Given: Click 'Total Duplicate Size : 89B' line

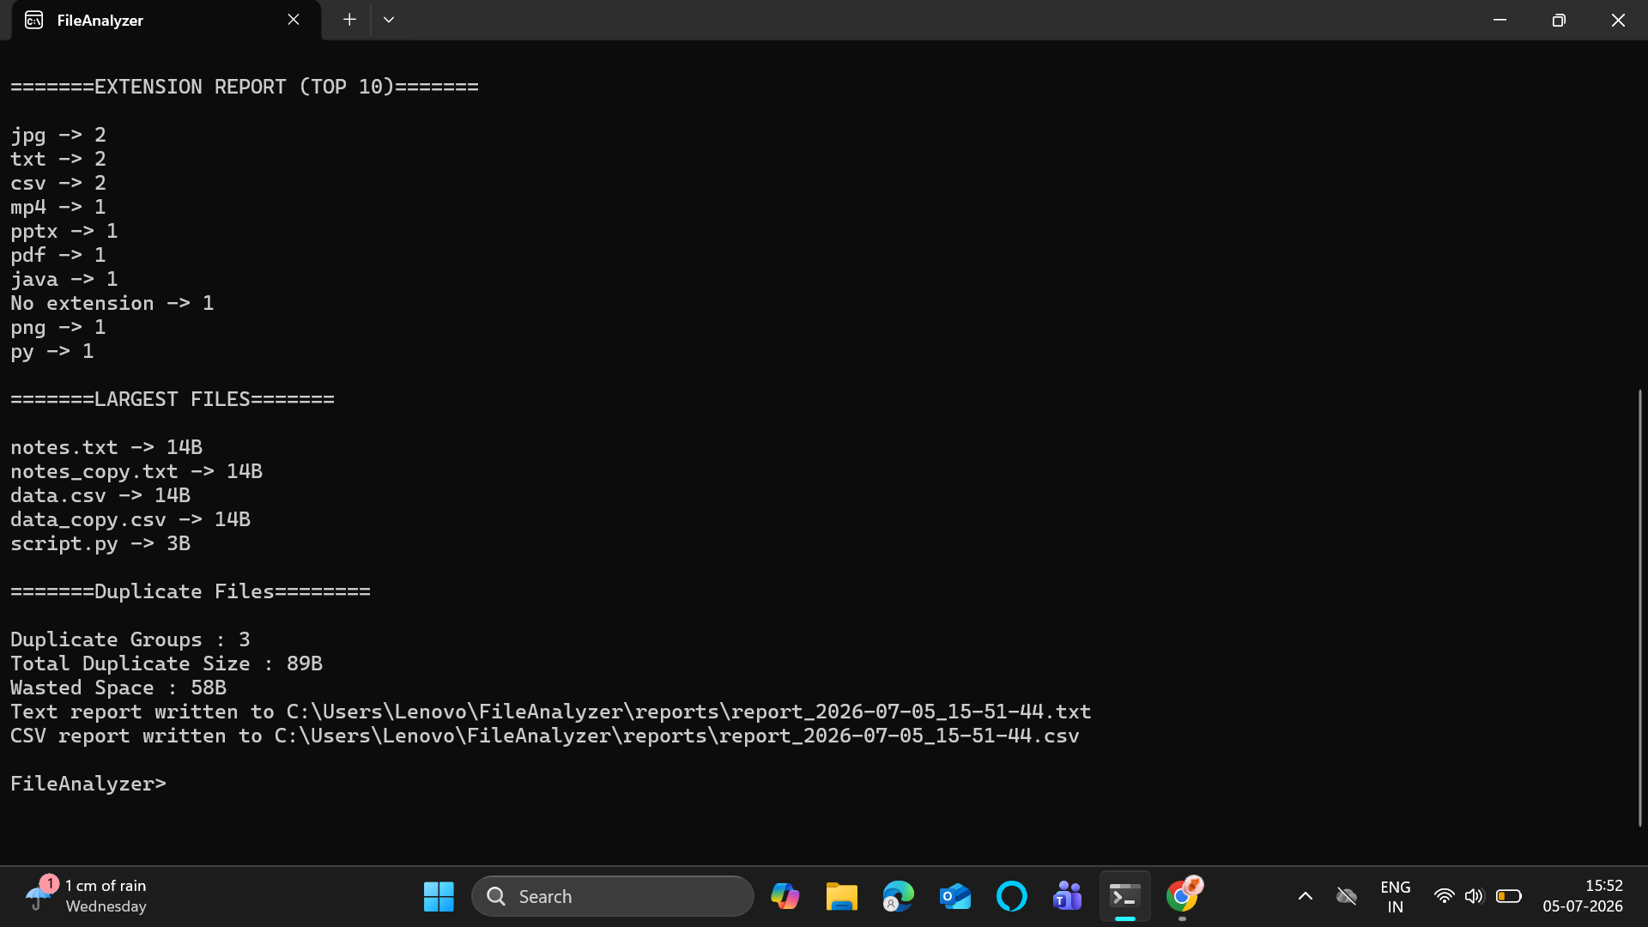Looking at the screenshot, I should 167,663.
